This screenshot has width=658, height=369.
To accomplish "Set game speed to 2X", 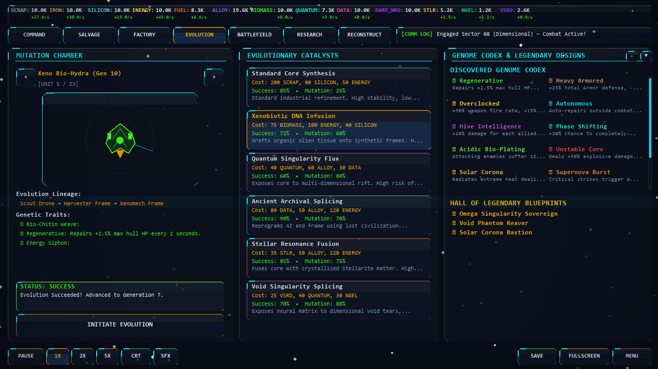I will (x=83, y=357).
